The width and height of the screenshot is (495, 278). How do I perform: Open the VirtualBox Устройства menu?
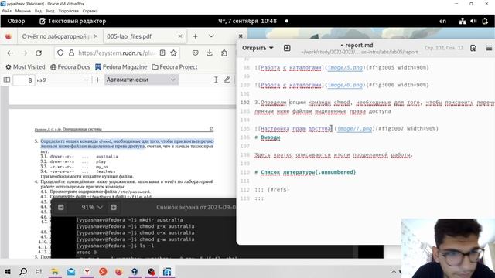coord(69,11)
